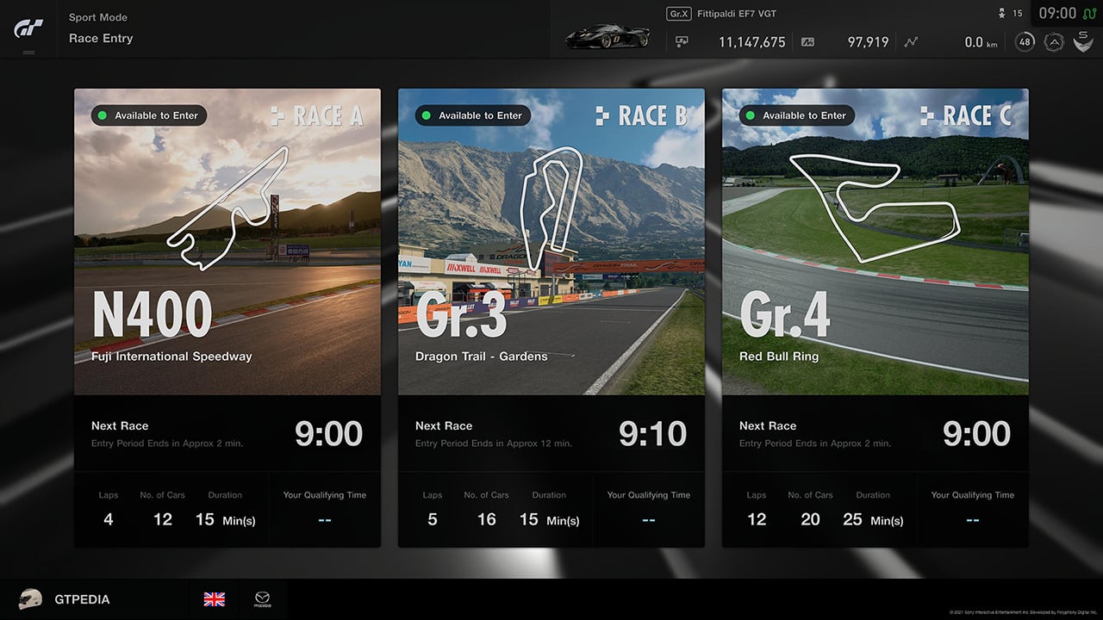Click Available to Enter badge on Race B
1103x620 pixels.
click(x=473, y=115)
